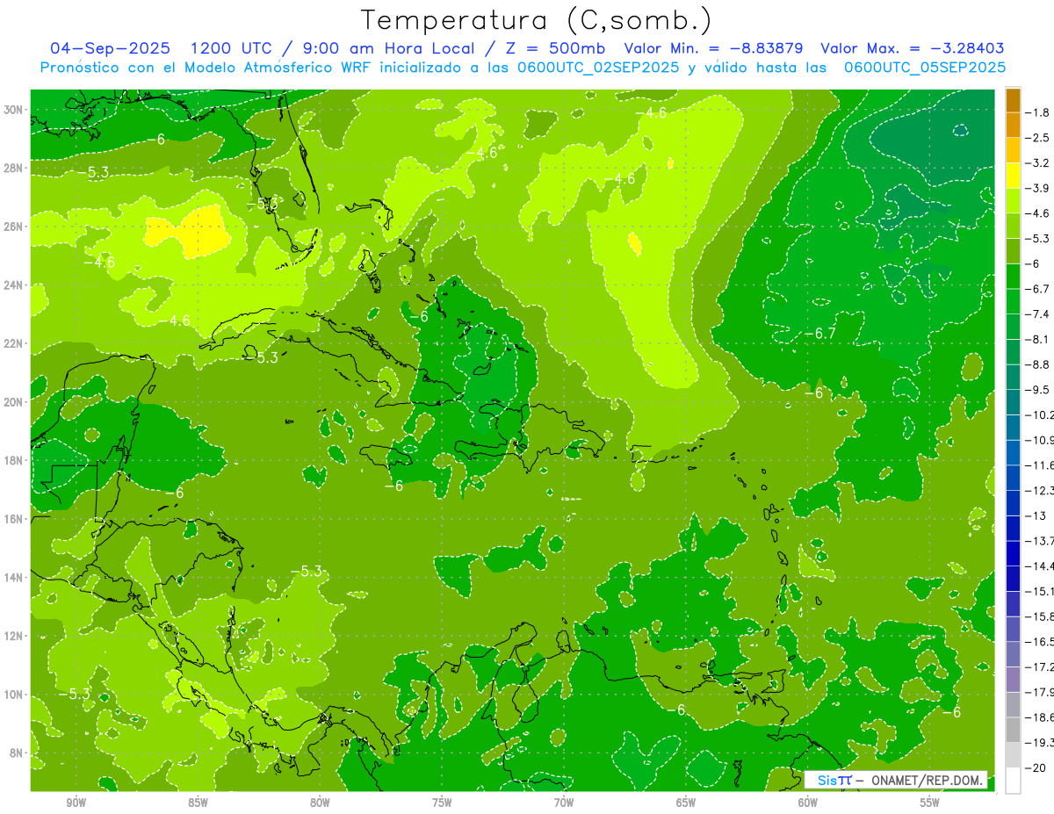Click the "10N" latitude axis label
This screenshot has width=1054, height=814.
point(14,695)
